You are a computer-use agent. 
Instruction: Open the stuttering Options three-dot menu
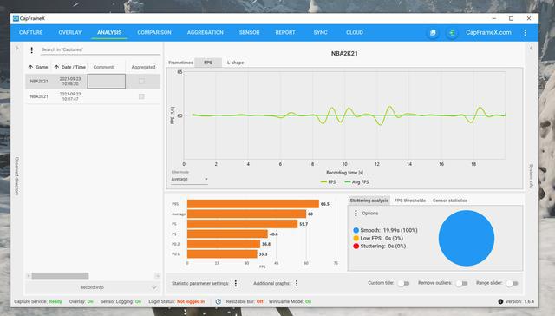click(356, 214)
